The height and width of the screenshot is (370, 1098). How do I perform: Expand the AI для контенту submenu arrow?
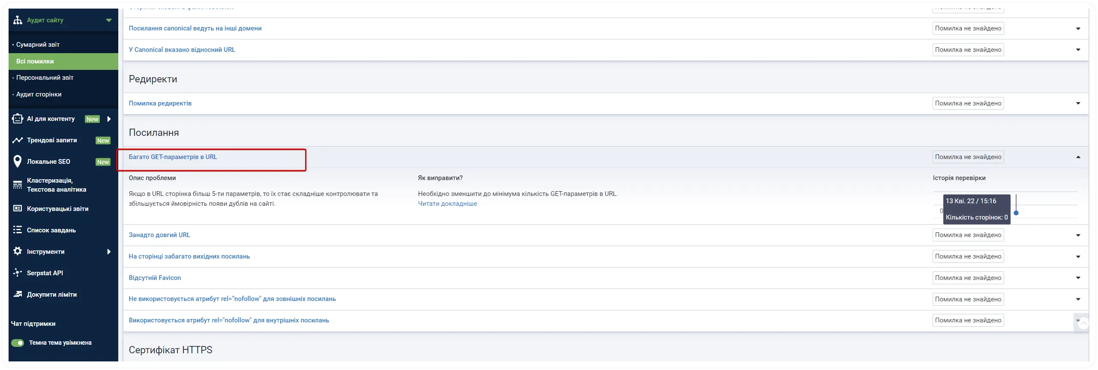tap(109, 119)
